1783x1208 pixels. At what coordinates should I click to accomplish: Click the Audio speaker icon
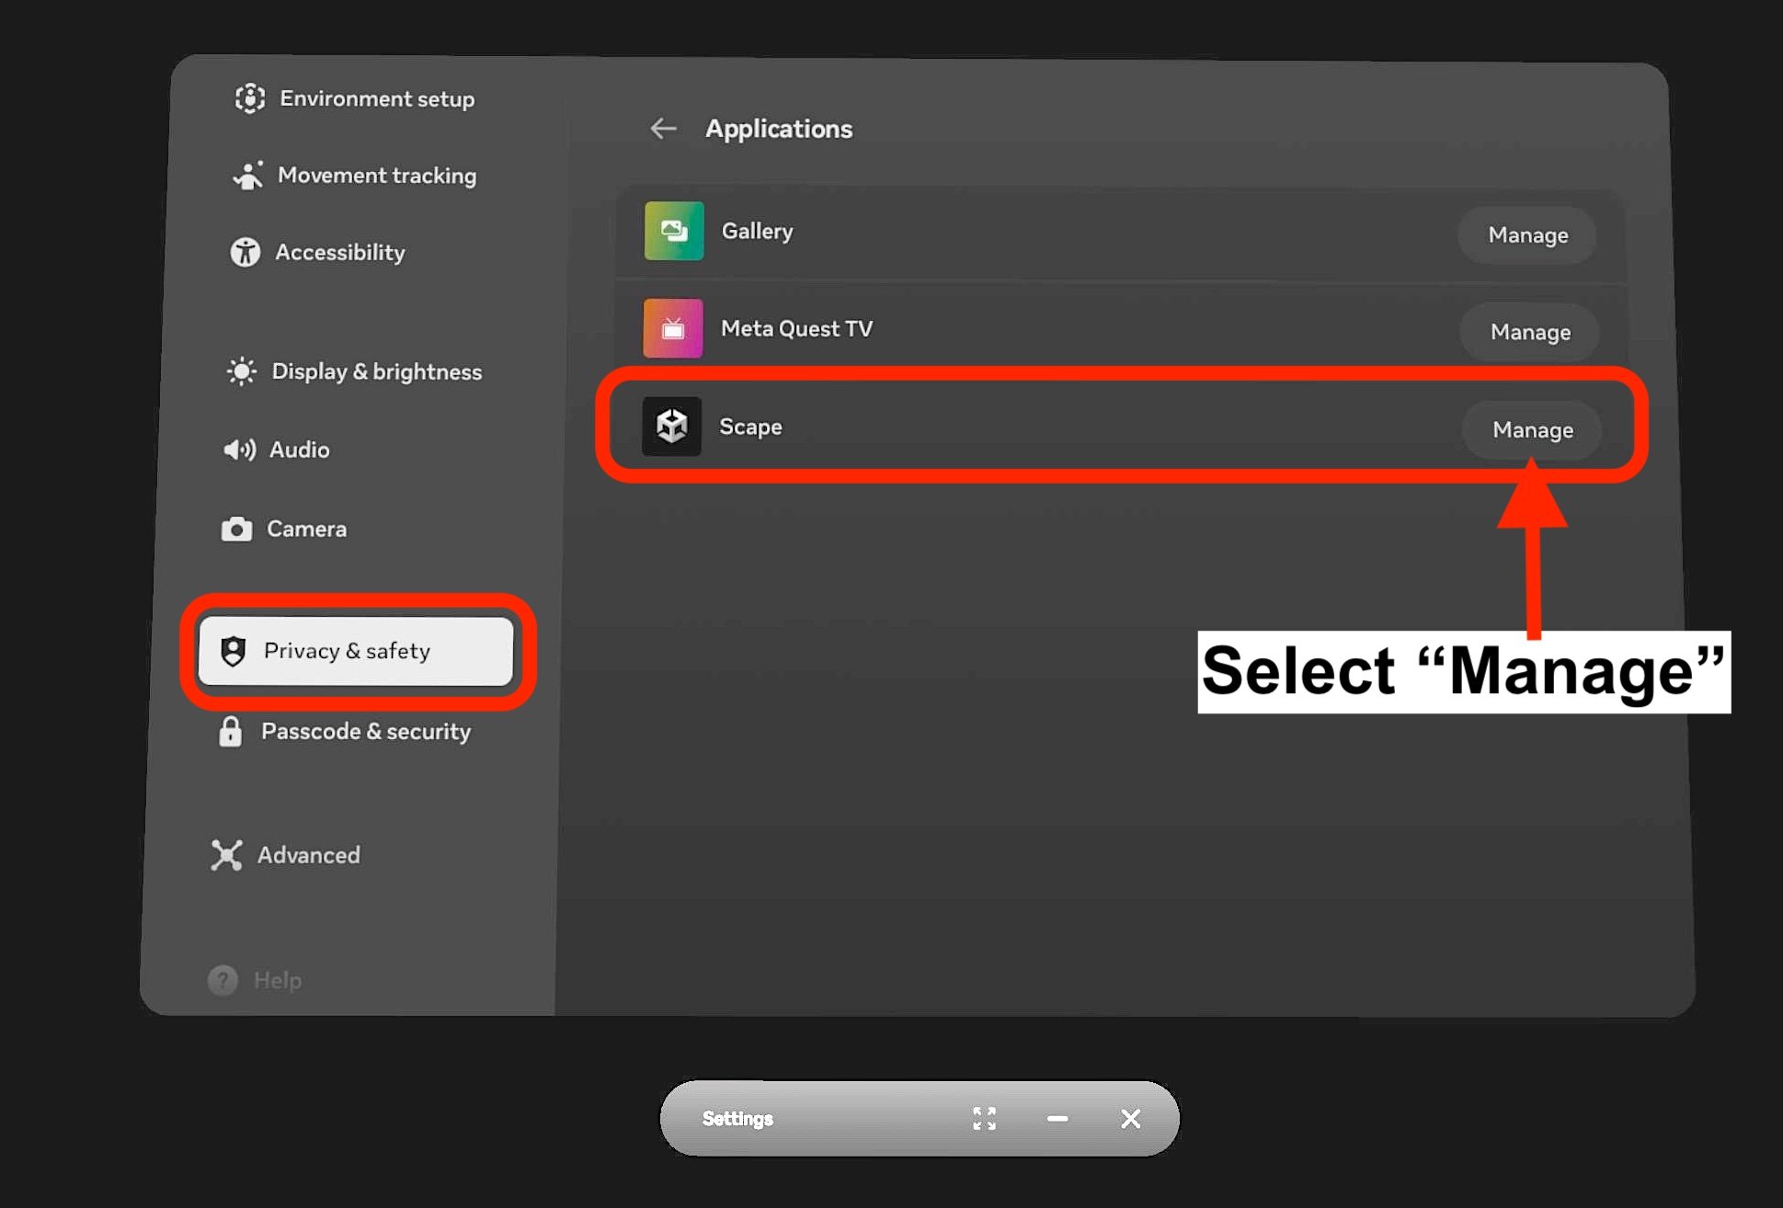[x=239, y=450]
